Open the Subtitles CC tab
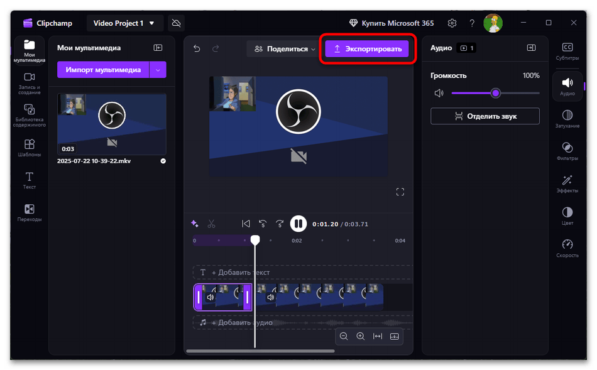Viewport: 597px width, 370px height. (567, 51)
